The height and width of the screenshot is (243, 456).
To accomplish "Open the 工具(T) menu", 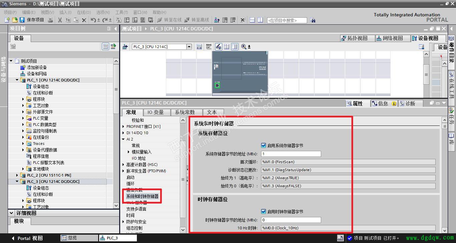I will [x=121, y=12].
